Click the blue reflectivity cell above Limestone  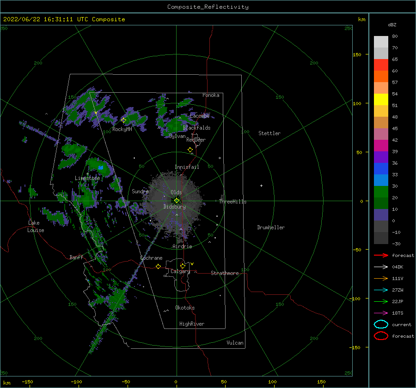tap(101, 167)
